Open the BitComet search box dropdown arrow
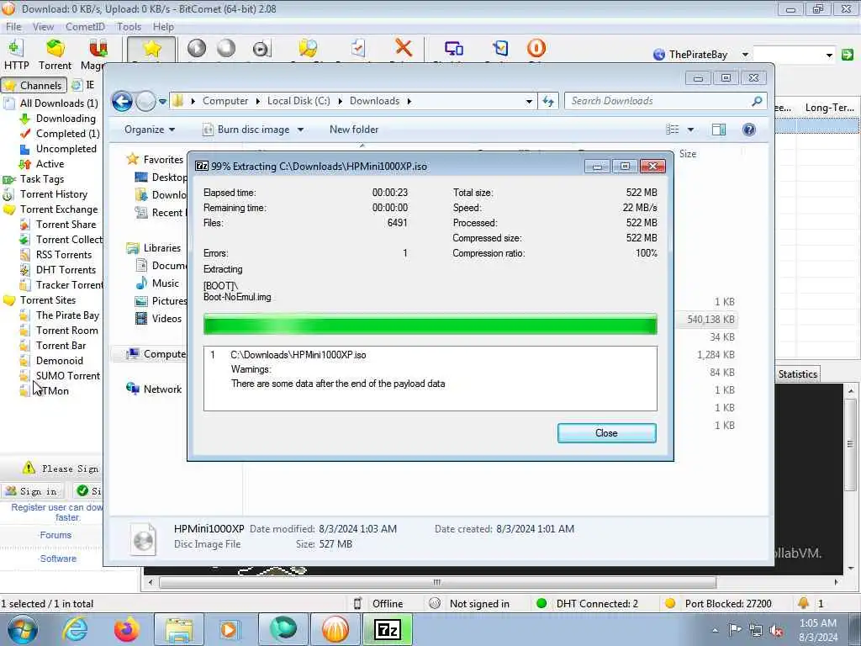This screenshot has width=861, height=646. click(x=828, y=55)
